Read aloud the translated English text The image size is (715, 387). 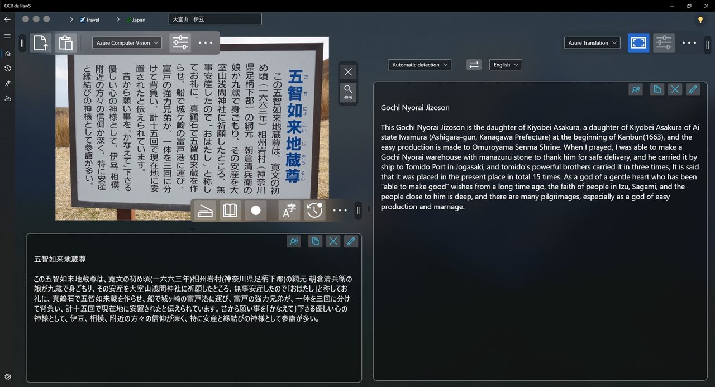point(636,89)
